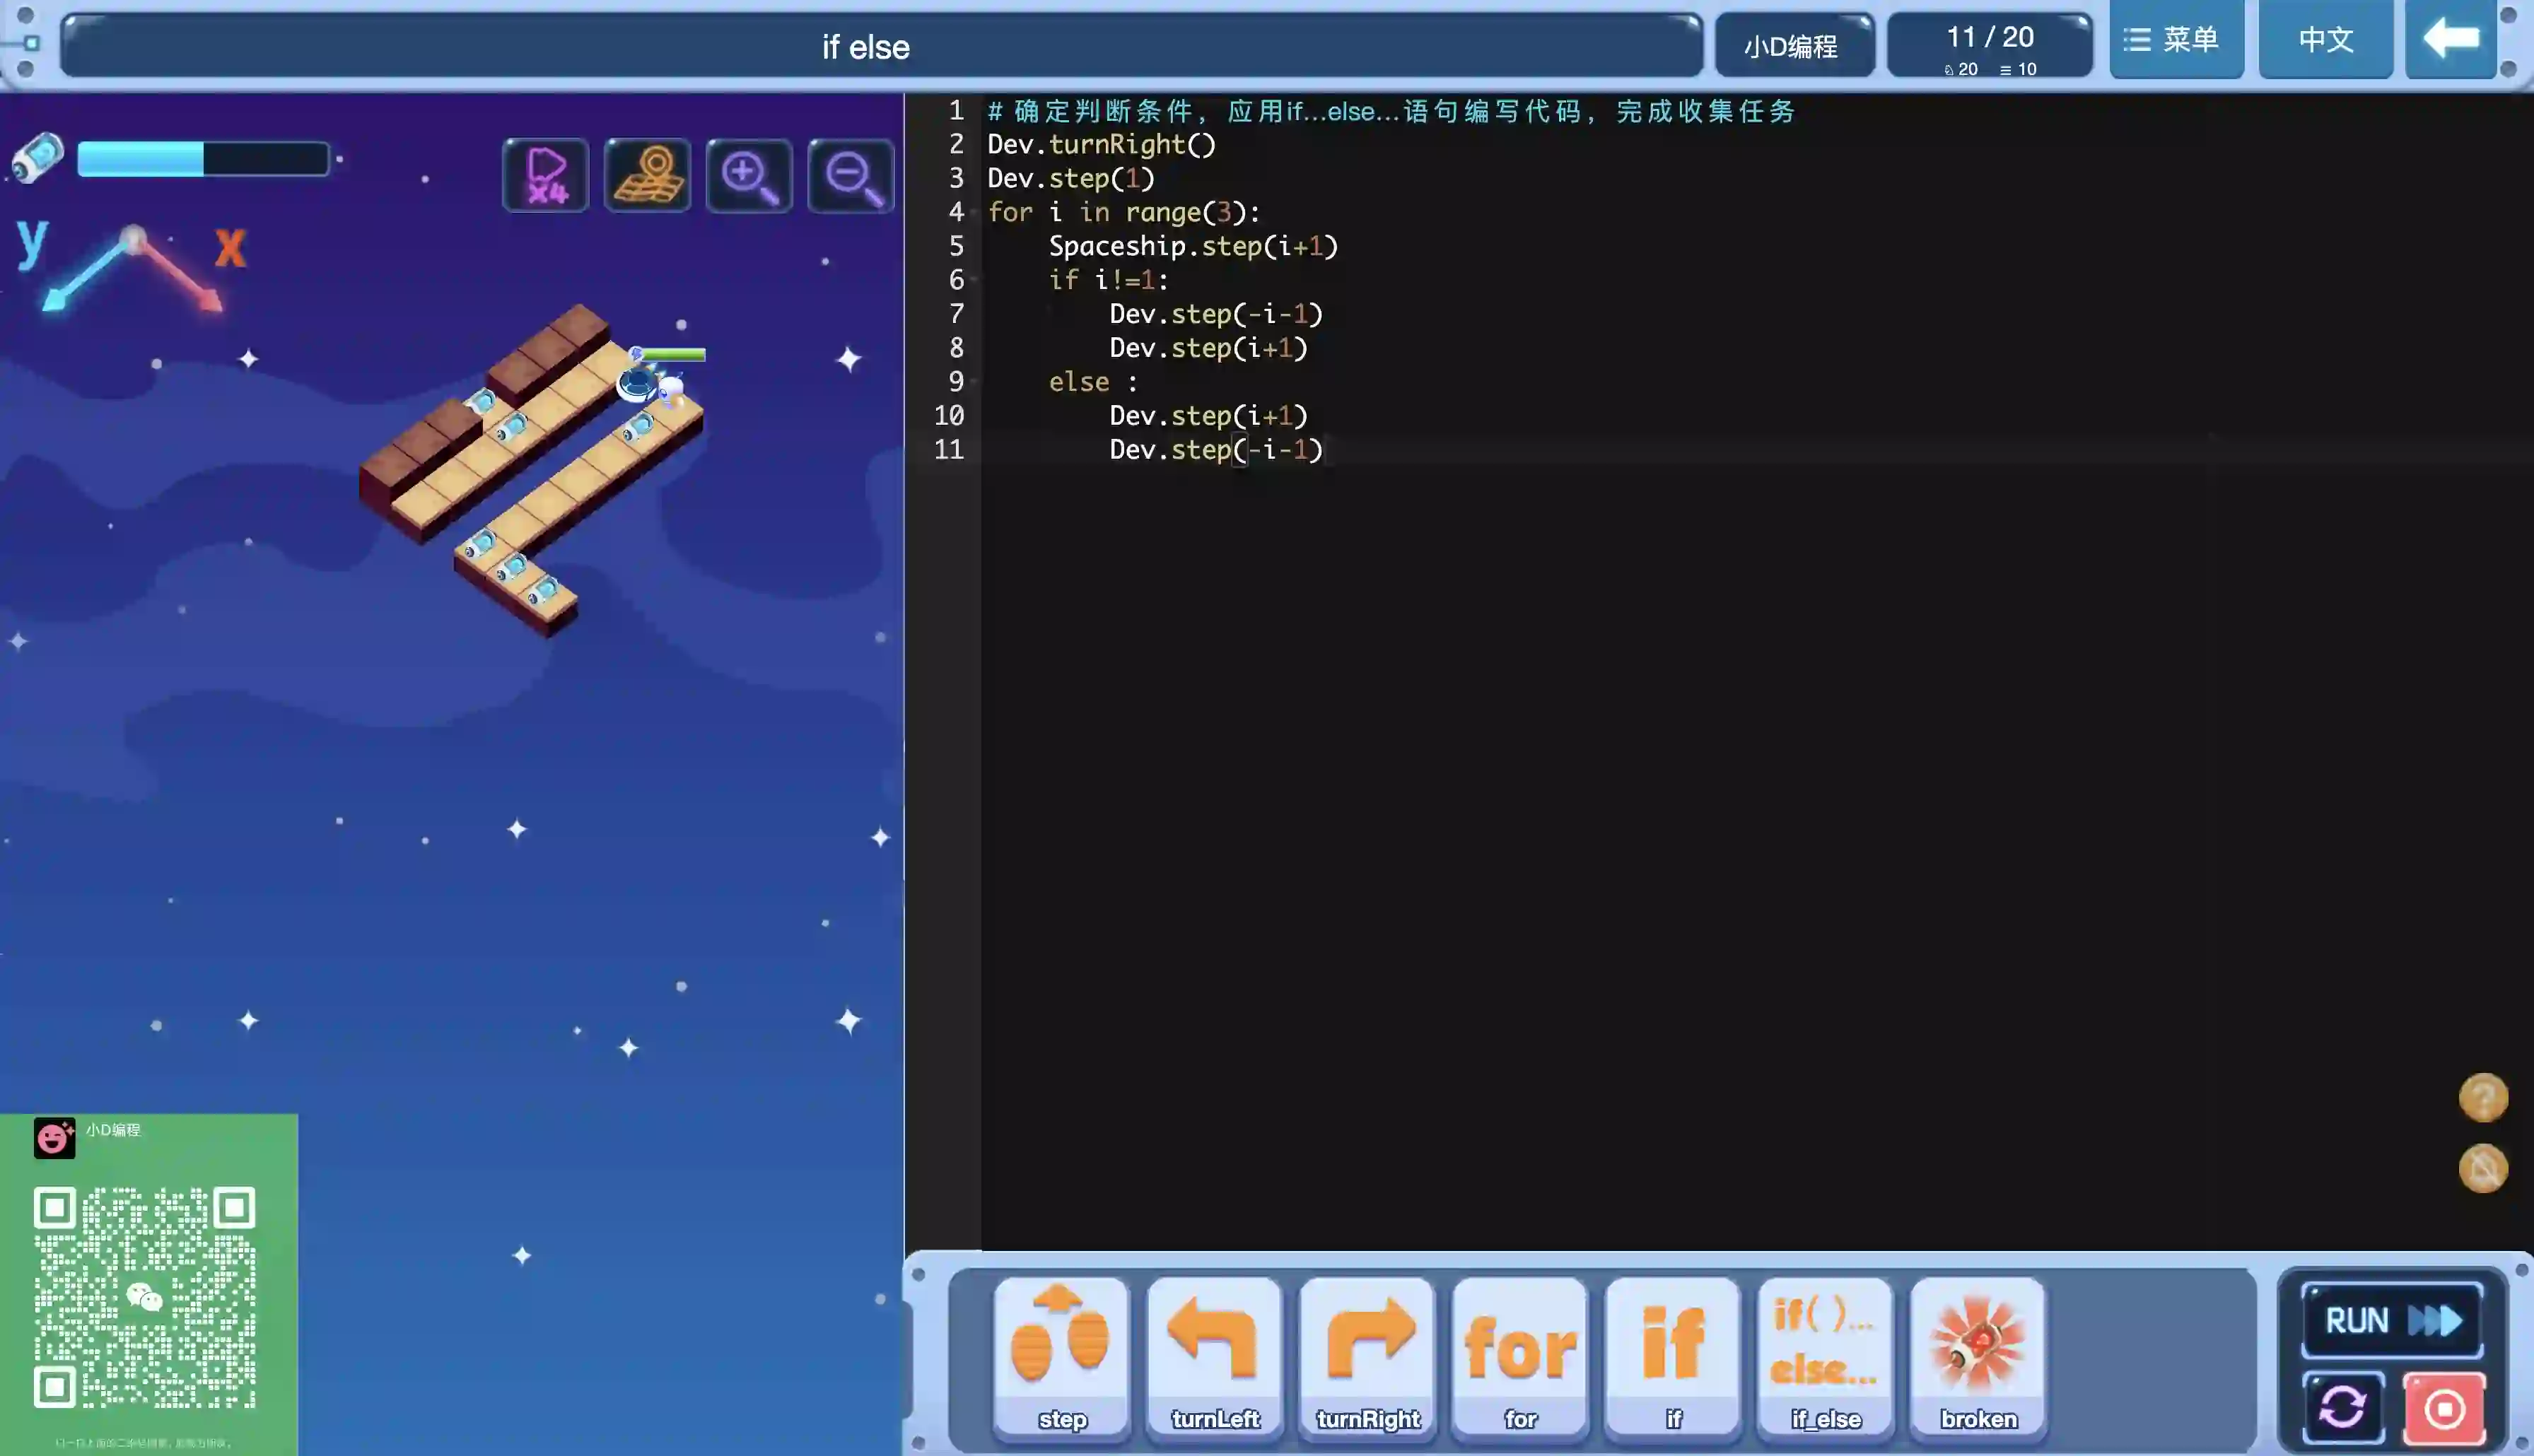The height and width of the screenshot is (1456, 2534).
Task: Click the energy progress bar
Action: tap(203, 160)
